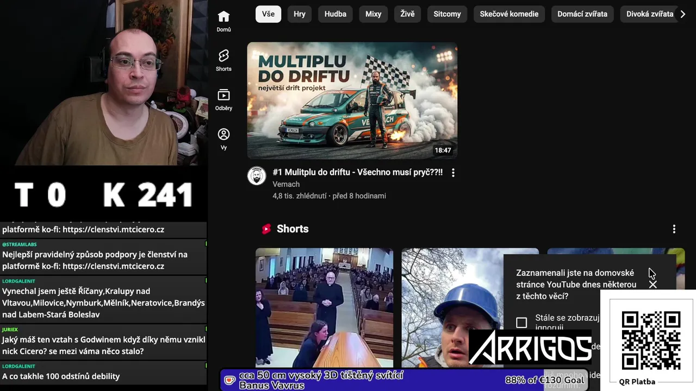Click chat message '100 odstínů debility'
The image size is (696, 391).
coord(103,373)
